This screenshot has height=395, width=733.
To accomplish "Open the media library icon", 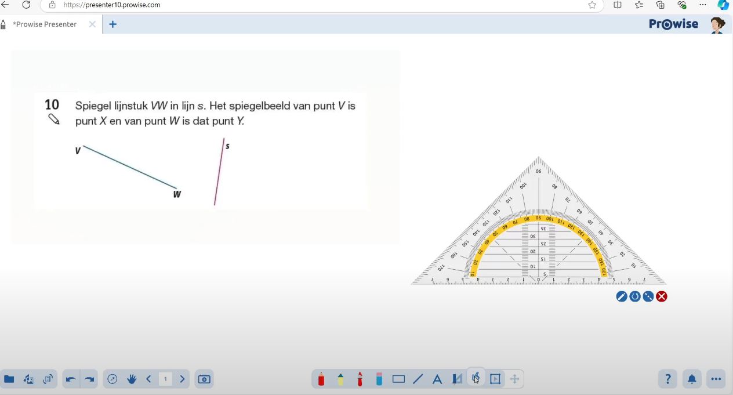I will [x=28, y=379].
